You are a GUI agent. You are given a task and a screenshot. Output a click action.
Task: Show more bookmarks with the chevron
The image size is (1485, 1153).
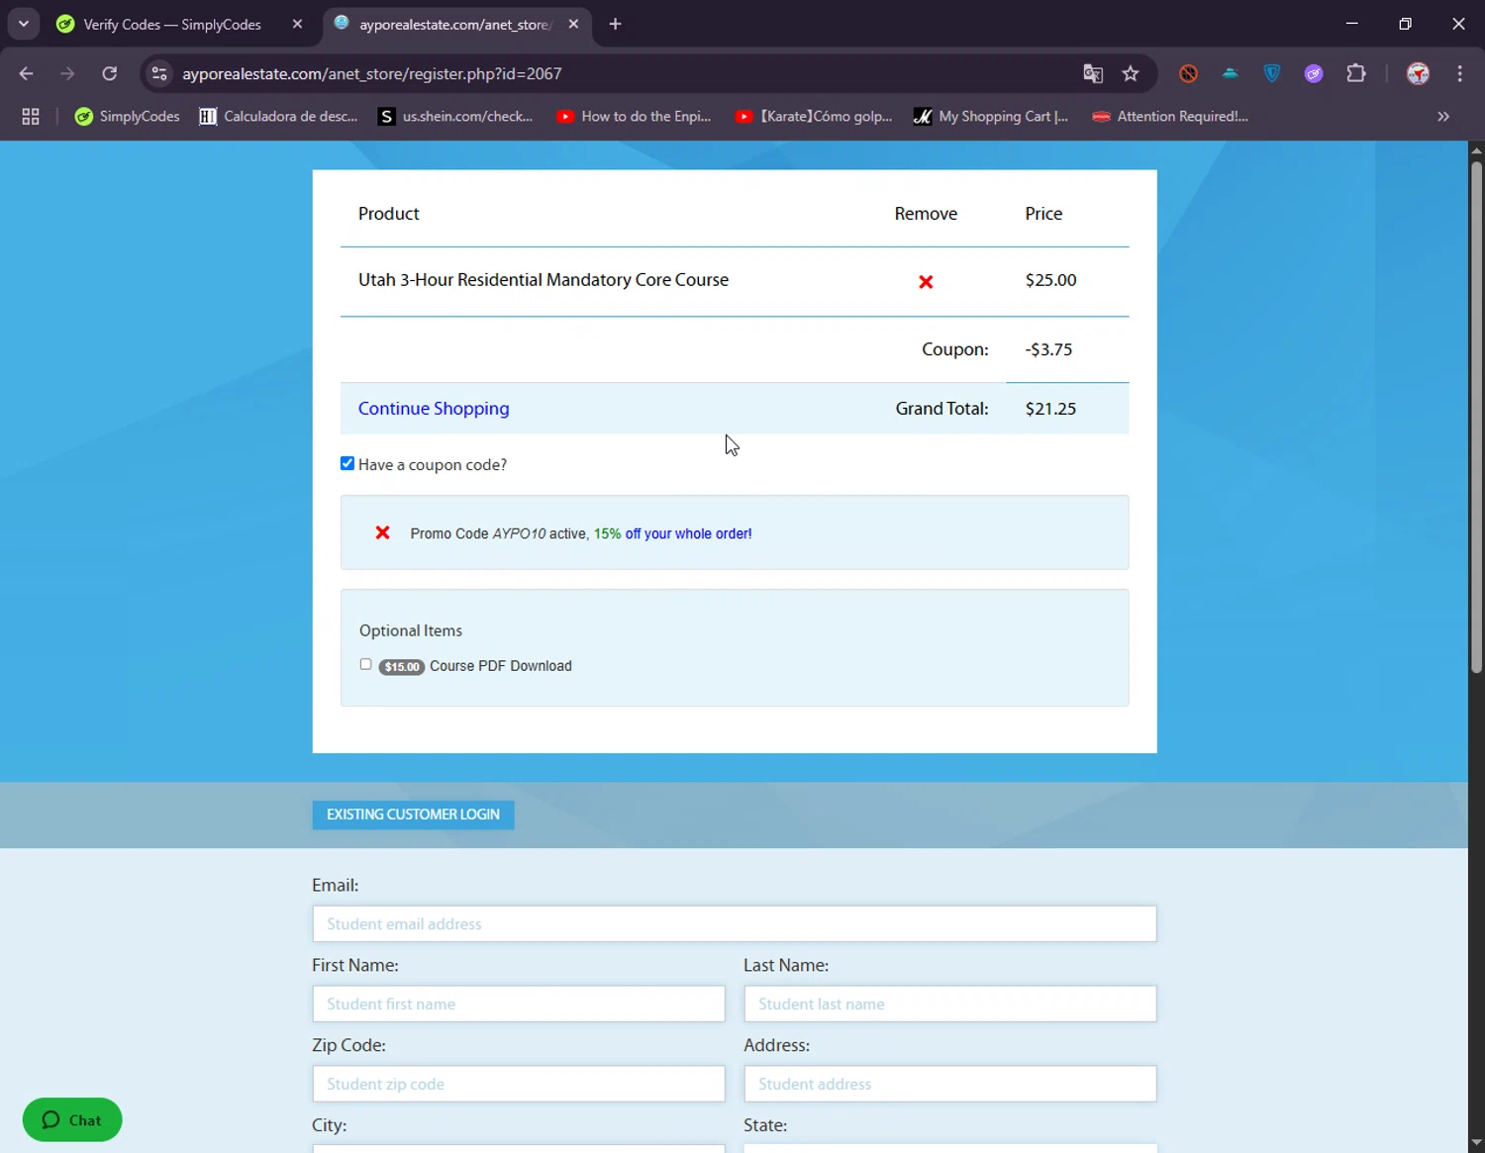pyautogui.click(x=1443, y=116)
